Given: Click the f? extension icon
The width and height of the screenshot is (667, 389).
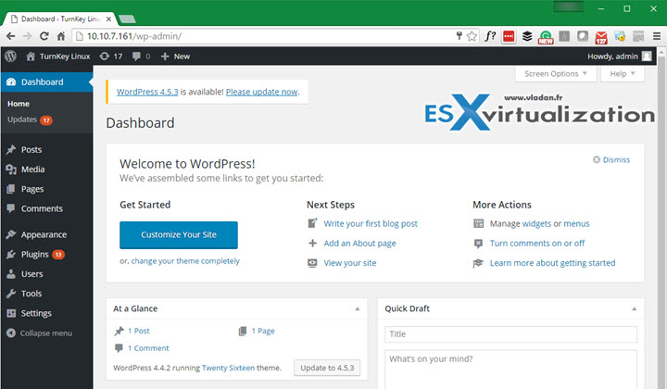Looking at the screenshot, I should coord(490,36).
